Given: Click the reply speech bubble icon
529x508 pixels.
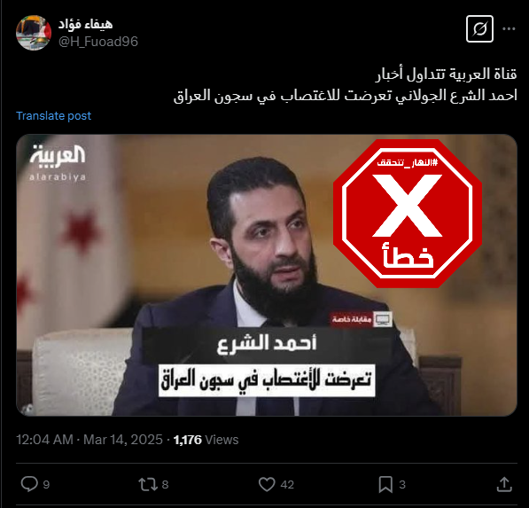Looking at the screenshot, I should [x=29, y=484].
